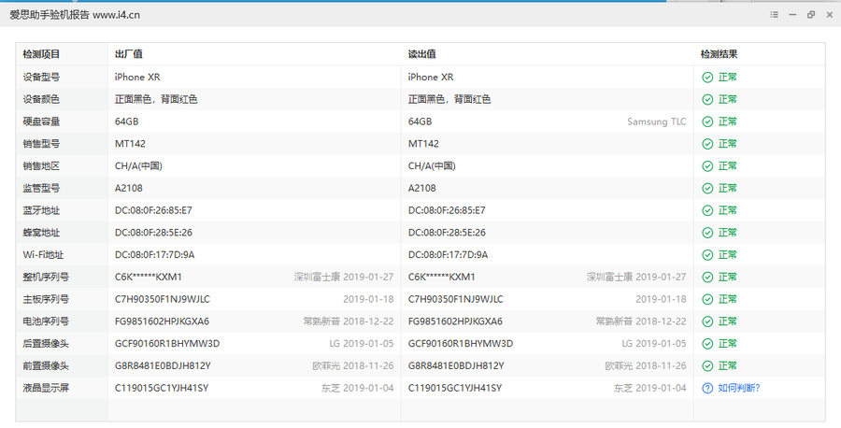Select the Wi-Fi地址 row label
Viewport: 841px width, 428px height.
[x=43, y=255]
